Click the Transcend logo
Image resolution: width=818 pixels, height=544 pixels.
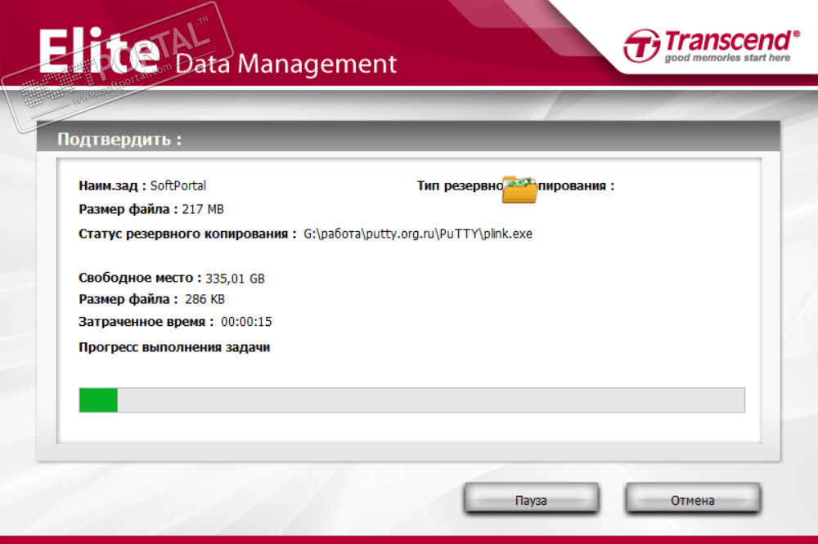pyautogui.click(x=712, y=46)
